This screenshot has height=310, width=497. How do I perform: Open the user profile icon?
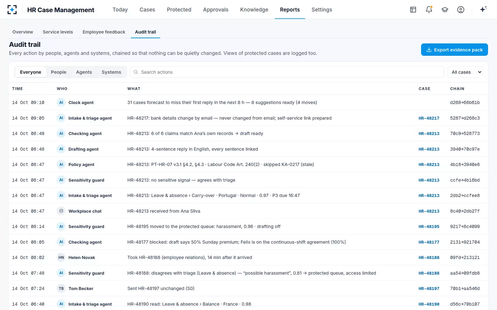[461, 10]
